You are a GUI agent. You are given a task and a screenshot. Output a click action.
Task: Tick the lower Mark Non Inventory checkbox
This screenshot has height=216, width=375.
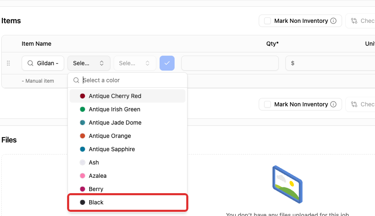267,104
